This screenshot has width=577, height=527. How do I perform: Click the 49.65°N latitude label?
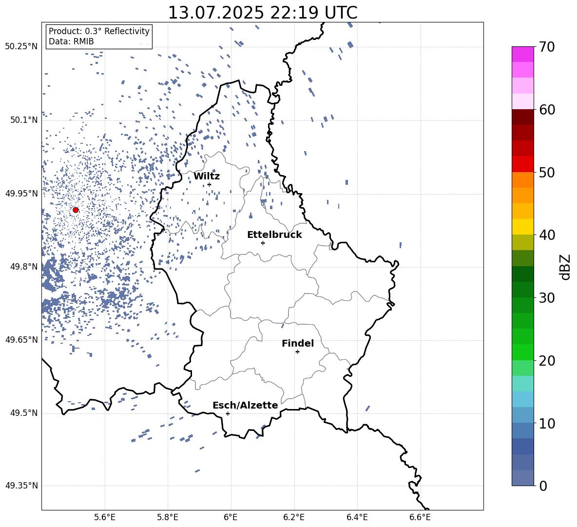pyautogui.click(x=21, y=339)
